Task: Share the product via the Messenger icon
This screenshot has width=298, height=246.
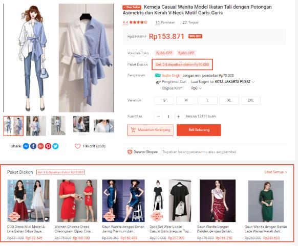Action: click(26, 146)
